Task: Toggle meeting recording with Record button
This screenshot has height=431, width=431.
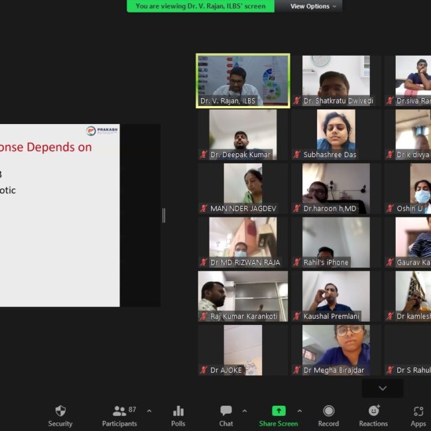Action: tap(328, 411)
